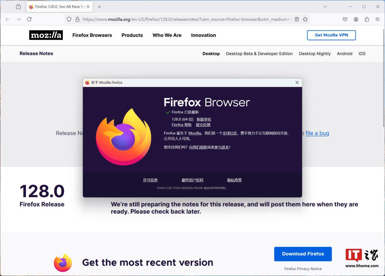Screen dimensions: 385x276
Task: Open the Who We Are menu
Action: click(x=167, y=35)
